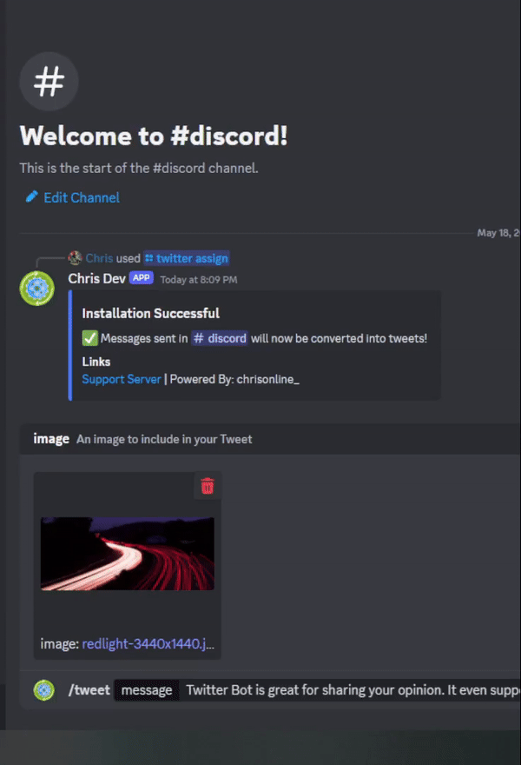Screen dimensions: 521x765
Task: Open the Support Server link
Action: point(122,379)
